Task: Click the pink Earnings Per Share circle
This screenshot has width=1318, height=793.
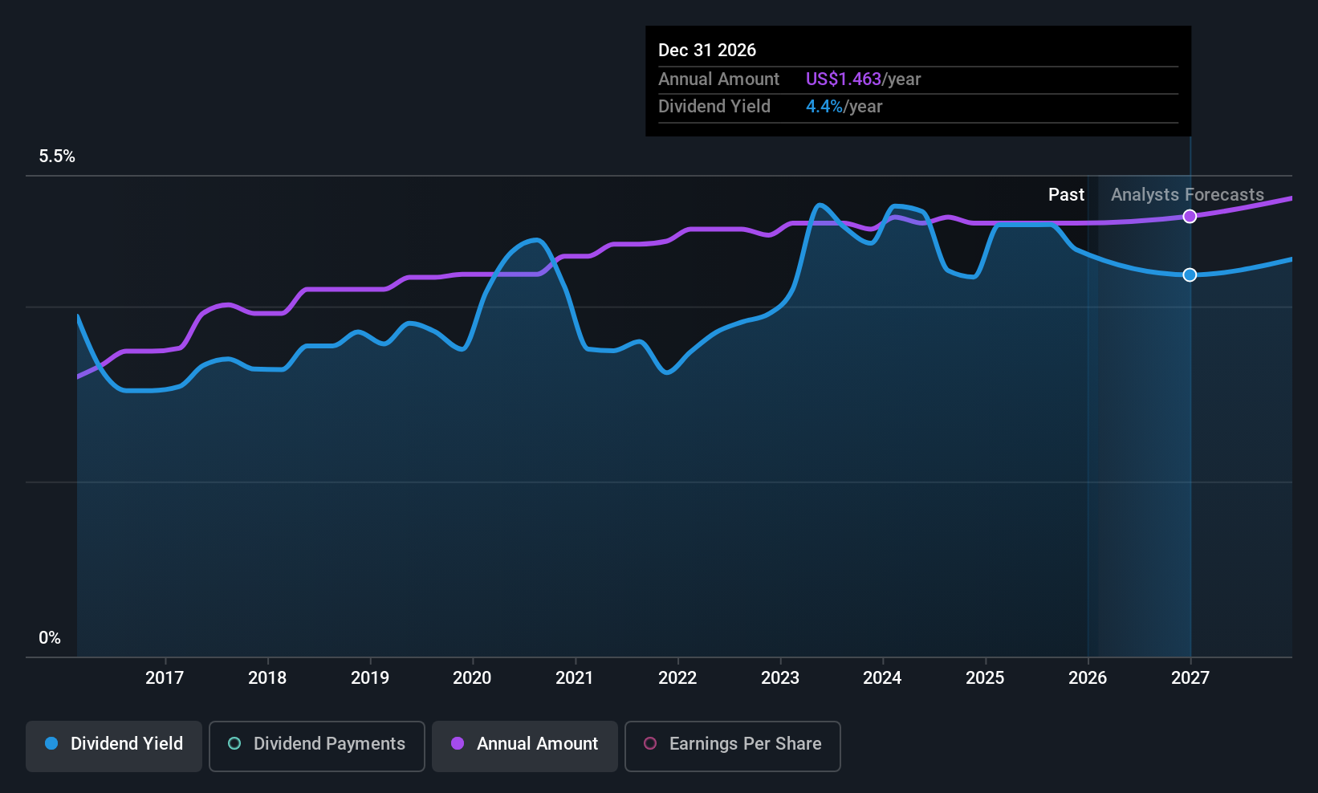Action: coord(650,744)
